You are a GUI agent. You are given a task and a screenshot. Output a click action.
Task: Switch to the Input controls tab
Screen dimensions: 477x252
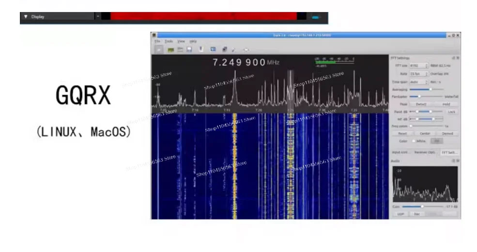pos(400,152)
